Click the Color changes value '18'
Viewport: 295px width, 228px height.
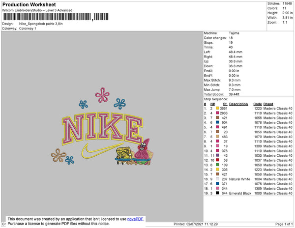pos(231,38)
